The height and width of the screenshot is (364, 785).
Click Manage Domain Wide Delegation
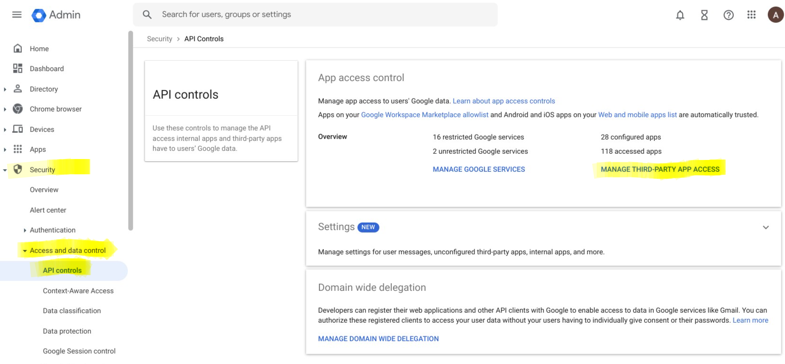[x=378, y=339]
